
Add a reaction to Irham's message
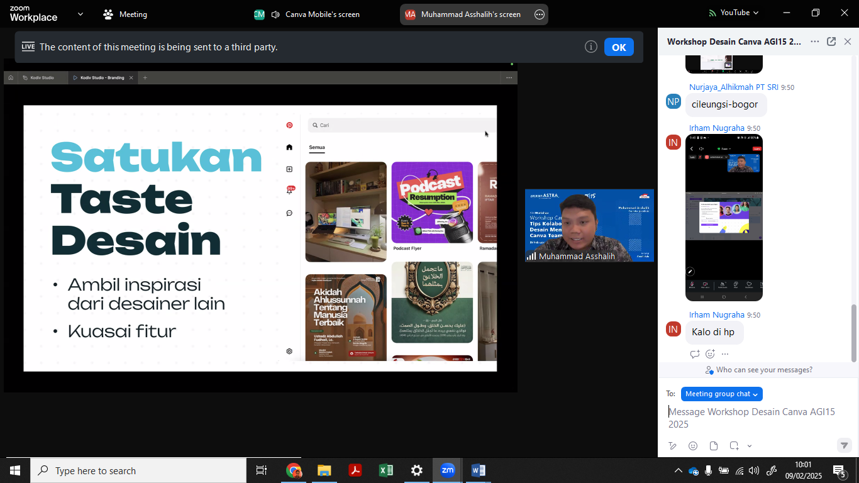pos(710,354)
